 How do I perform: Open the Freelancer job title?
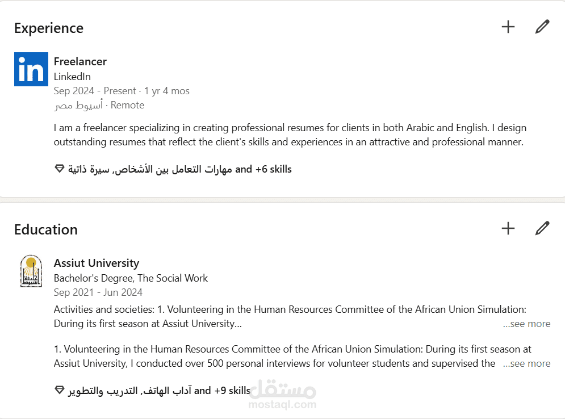(80, 61)
